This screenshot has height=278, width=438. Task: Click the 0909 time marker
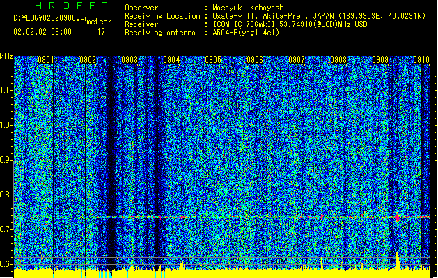point(380,60)
